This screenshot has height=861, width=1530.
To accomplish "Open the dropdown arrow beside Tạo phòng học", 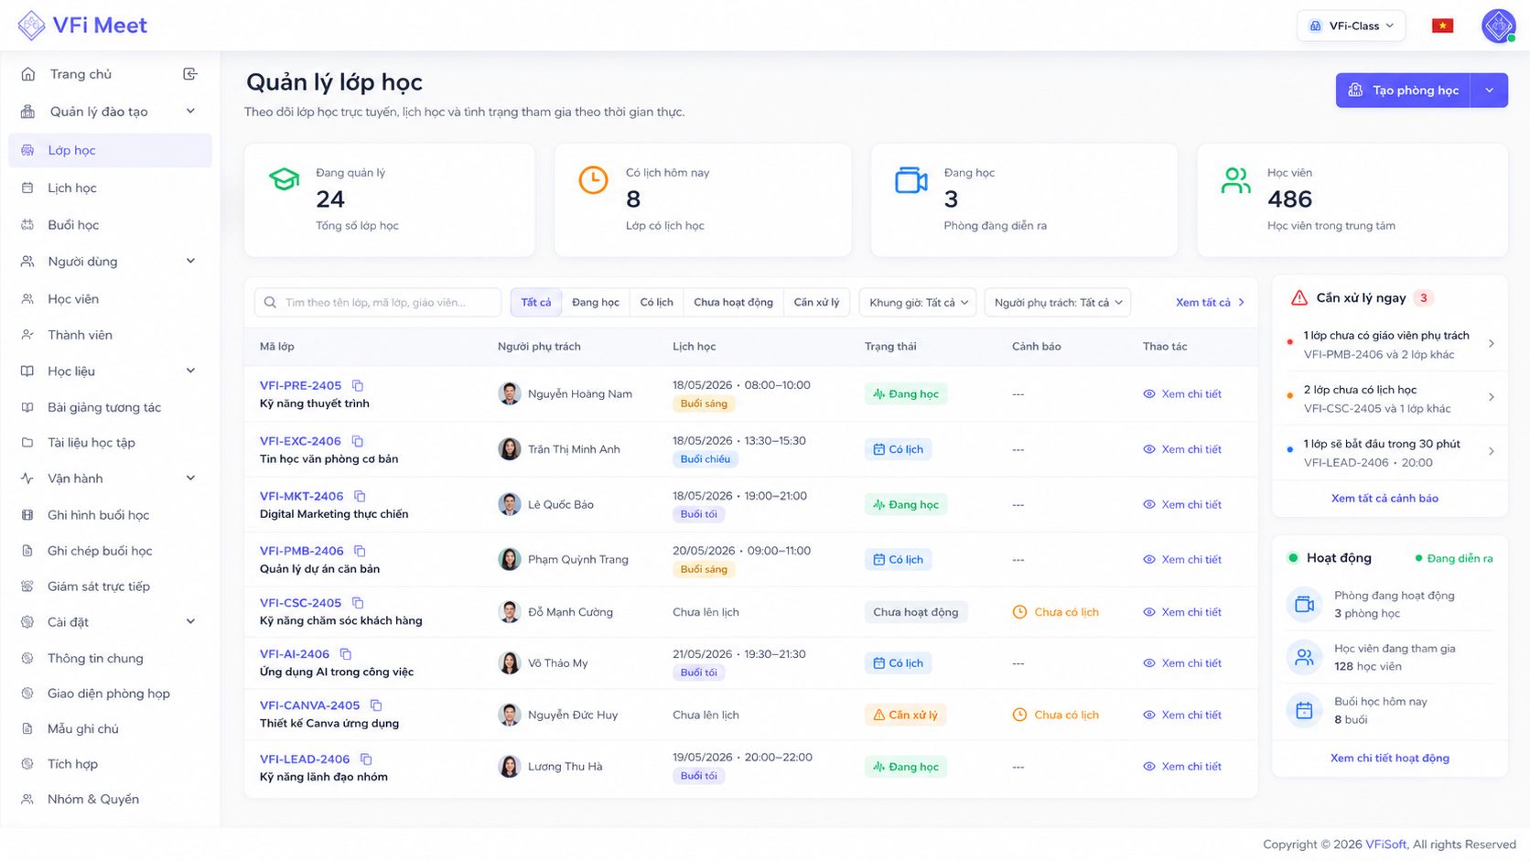I will (1490, 91).
